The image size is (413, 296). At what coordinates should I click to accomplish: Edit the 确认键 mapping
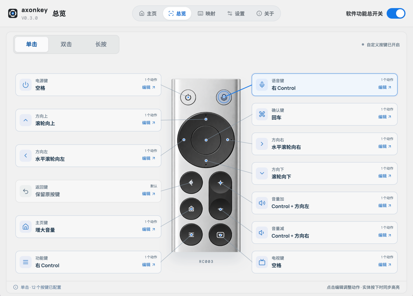click(385, 117)
